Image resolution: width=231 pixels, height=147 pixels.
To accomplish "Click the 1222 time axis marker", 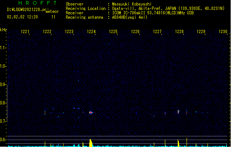I will coord(47,32).
